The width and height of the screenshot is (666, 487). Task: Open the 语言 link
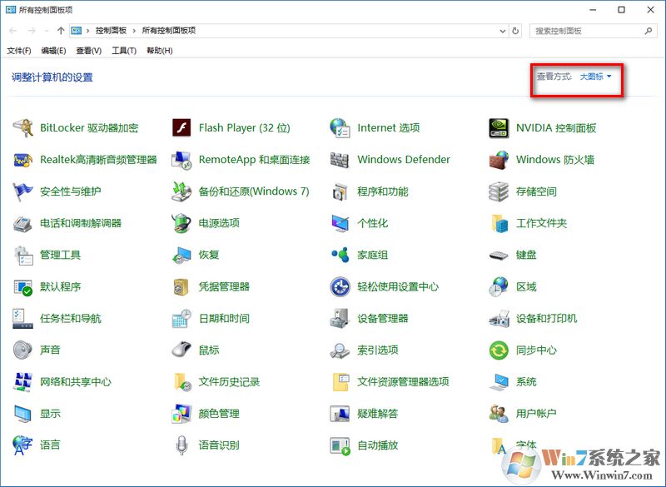[x=50, y=445]
